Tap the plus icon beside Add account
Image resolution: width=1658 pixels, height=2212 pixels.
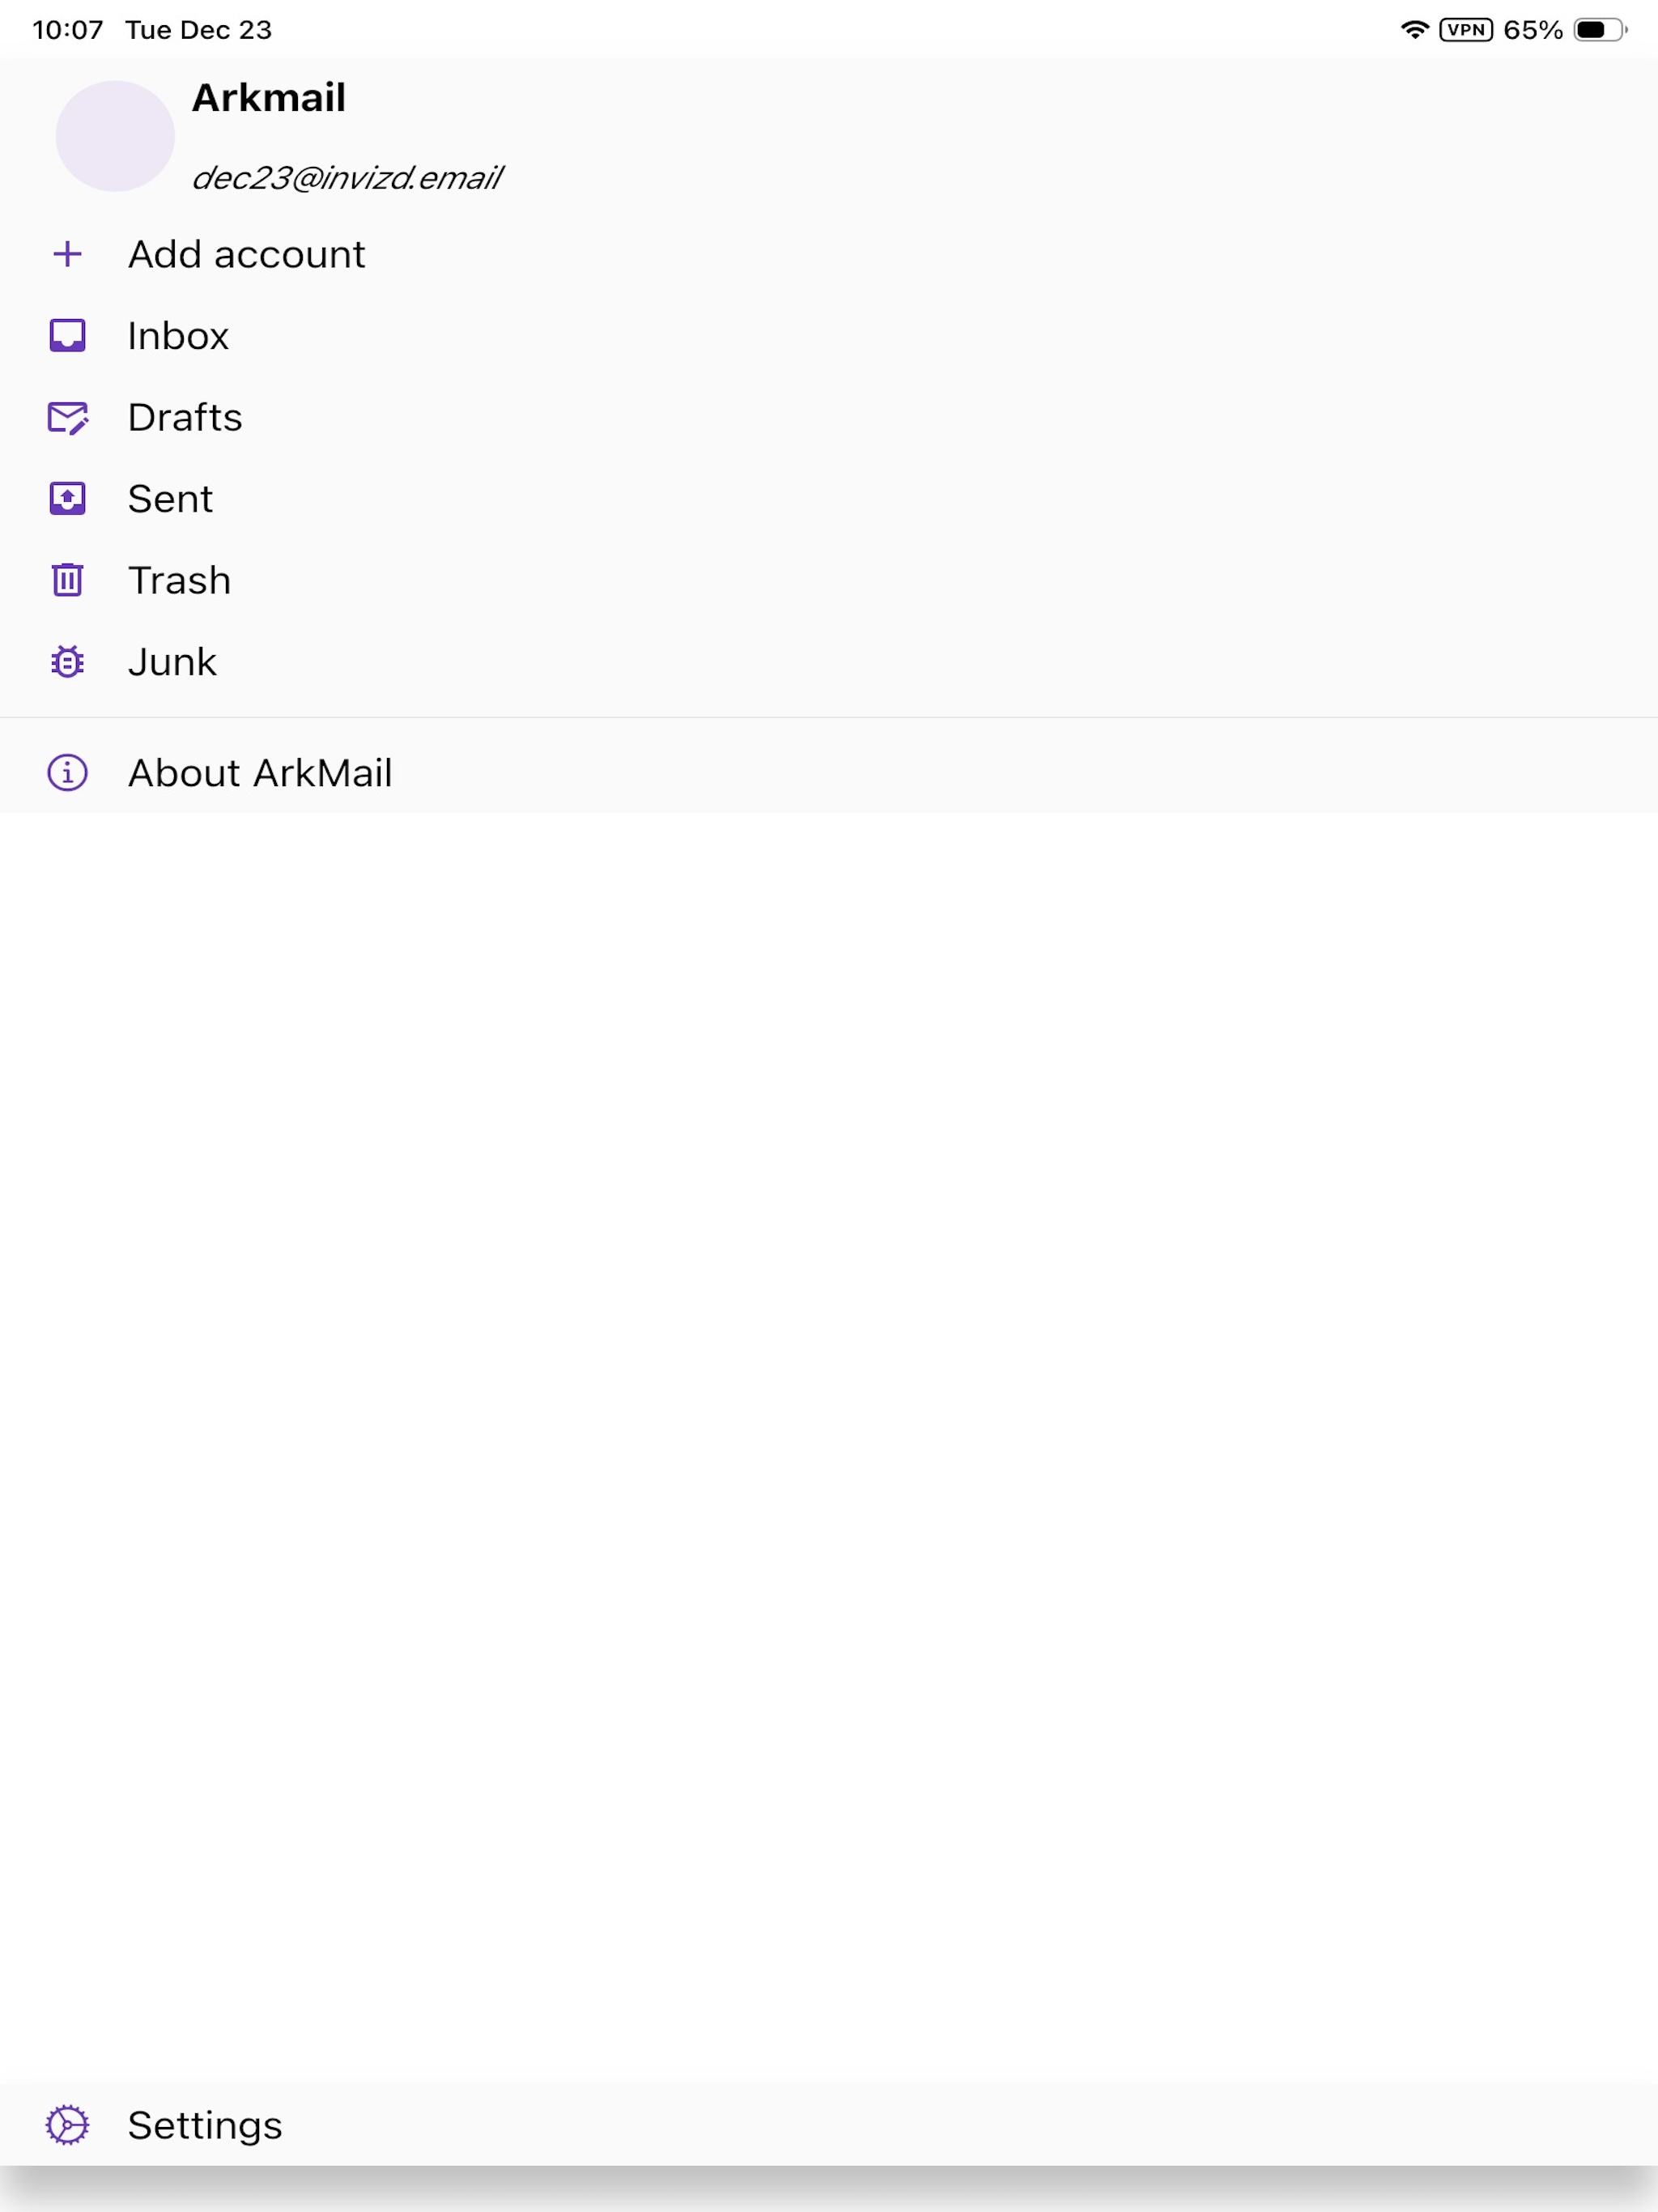pos(67,254)
